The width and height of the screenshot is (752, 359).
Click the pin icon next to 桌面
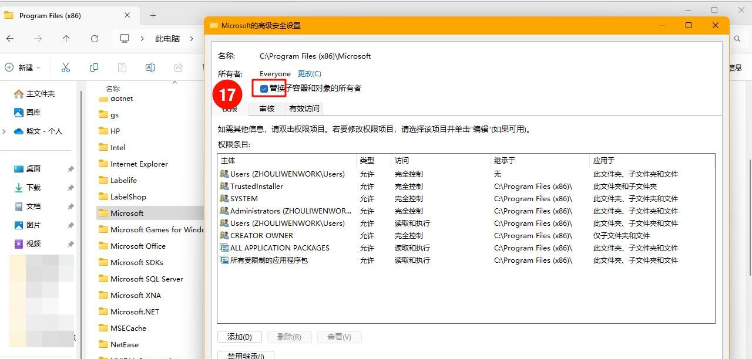(70, 169)
